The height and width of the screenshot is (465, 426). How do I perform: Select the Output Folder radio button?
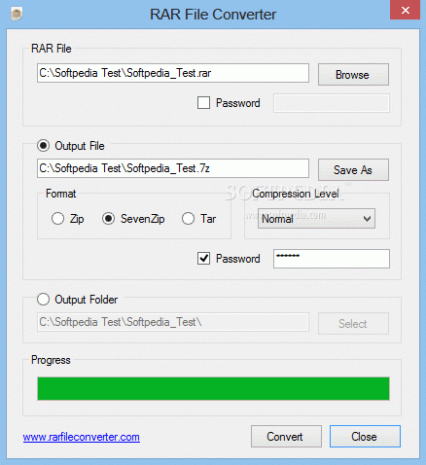pos(43,299)
